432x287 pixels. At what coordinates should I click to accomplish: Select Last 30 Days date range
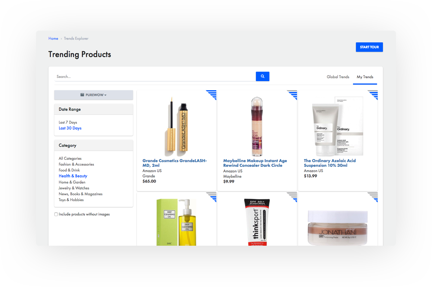(70, 128)
